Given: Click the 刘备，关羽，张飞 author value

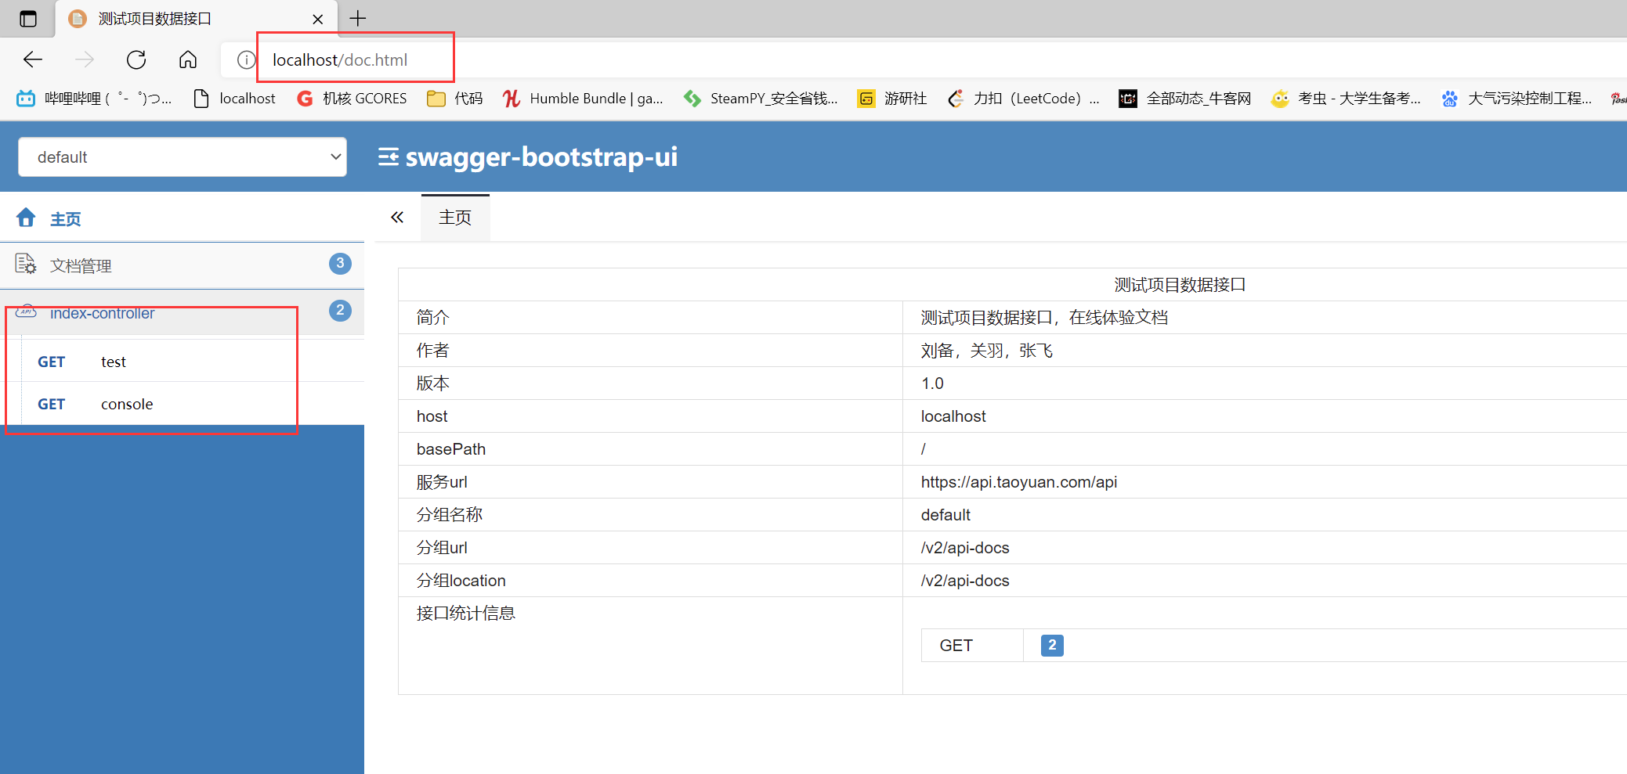Looking at the screenshot, I should click(986, 351).
